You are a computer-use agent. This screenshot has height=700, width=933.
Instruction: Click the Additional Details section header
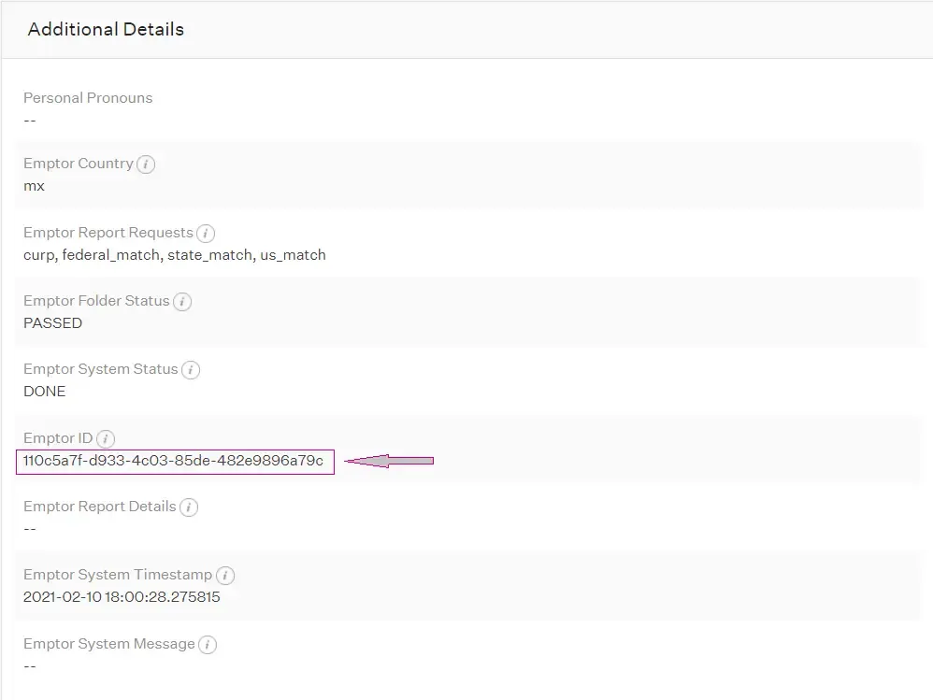(106, 29)
